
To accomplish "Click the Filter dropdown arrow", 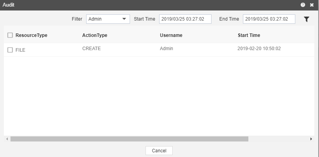I will (124, 19).
